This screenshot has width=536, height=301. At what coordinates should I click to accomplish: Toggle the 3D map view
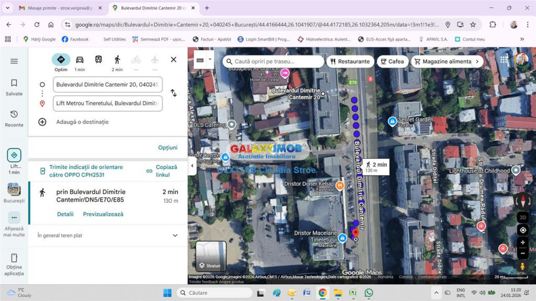(x=522, y=217)
